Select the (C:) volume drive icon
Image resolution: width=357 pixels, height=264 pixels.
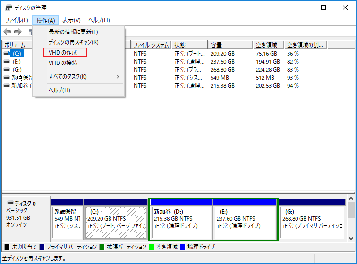click(x=7, y=53)
